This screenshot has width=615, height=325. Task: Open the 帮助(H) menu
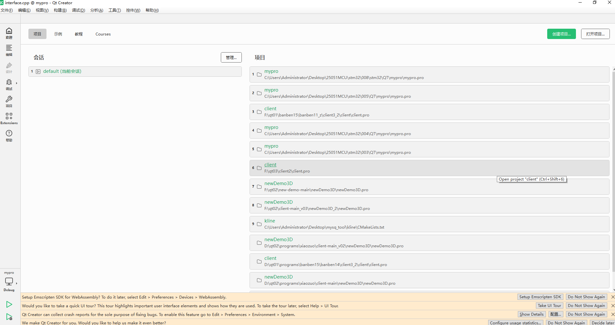tap(152, 10)
